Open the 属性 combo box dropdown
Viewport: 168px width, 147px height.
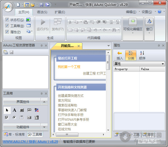163,64
